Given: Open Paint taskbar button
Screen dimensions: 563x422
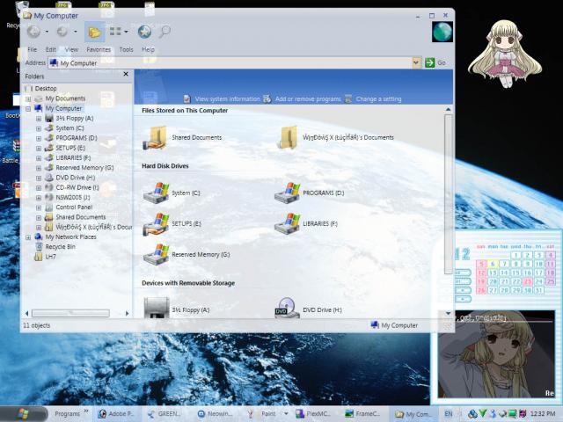Looking at the screenshot, I should [264, 414].
